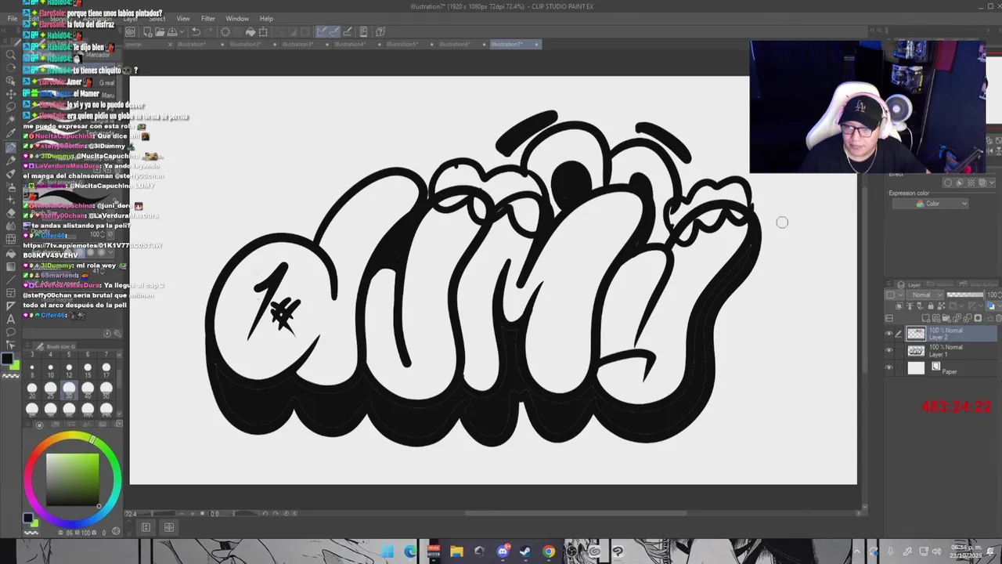This screenshot has width=1002, height=564.
Task: Select the Zoom magnifier tool
Action: (x=11, y=55)
